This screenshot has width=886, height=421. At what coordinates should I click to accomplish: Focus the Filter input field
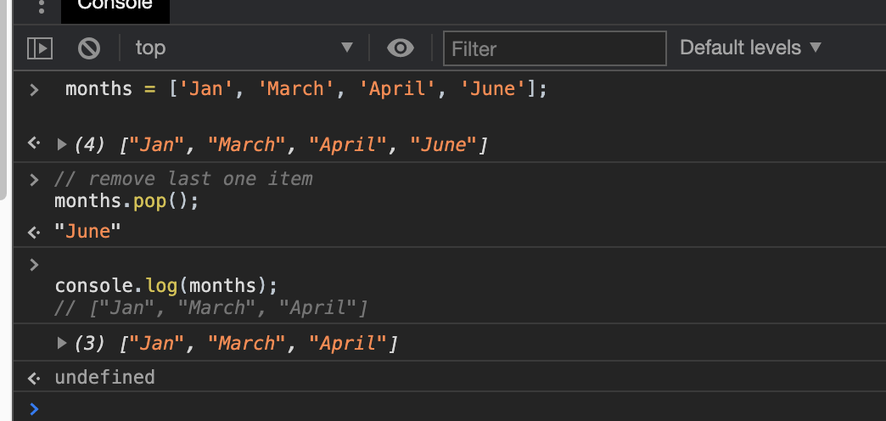[555, 48]
